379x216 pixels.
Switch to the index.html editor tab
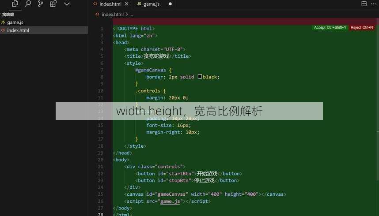pos(110,4)
